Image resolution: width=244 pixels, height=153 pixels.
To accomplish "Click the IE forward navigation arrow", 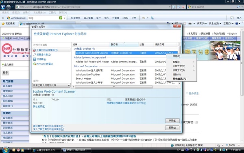I will (9, 7).
